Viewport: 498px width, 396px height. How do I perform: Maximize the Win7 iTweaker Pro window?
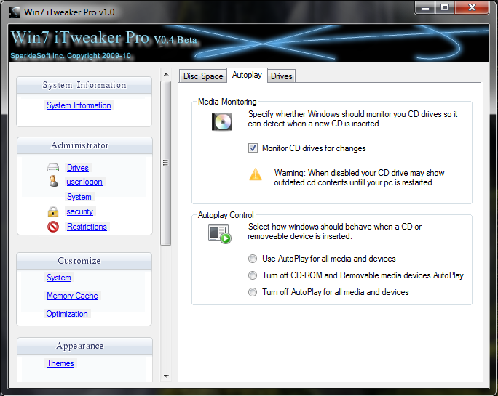click(x=445, y=7)
